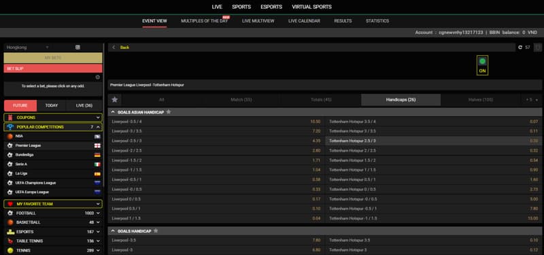Image resolution: width=544 pixels, height=255 pixels.
Task: Open the LIVE top menu
Action: 217,7
